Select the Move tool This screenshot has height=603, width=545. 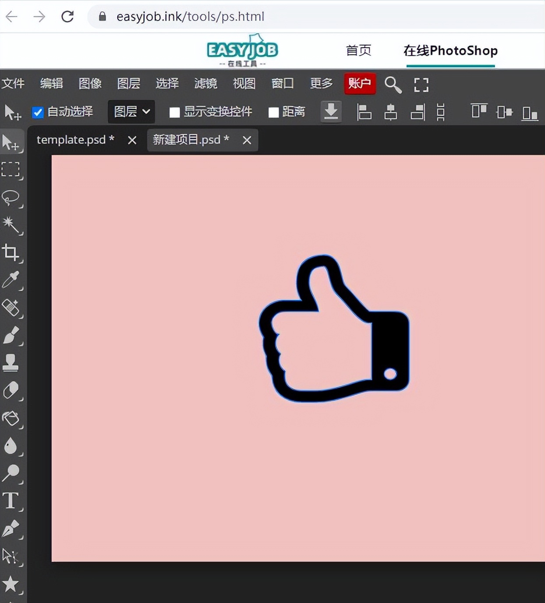pos(12,140)
